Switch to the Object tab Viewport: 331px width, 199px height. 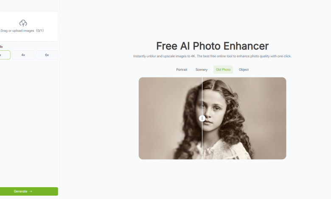(x=244, y=70)
